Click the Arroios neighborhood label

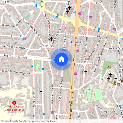click(47, 46)
